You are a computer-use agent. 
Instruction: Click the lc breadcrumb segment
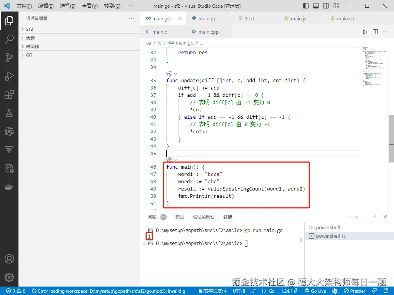click(x=159, y=43)
